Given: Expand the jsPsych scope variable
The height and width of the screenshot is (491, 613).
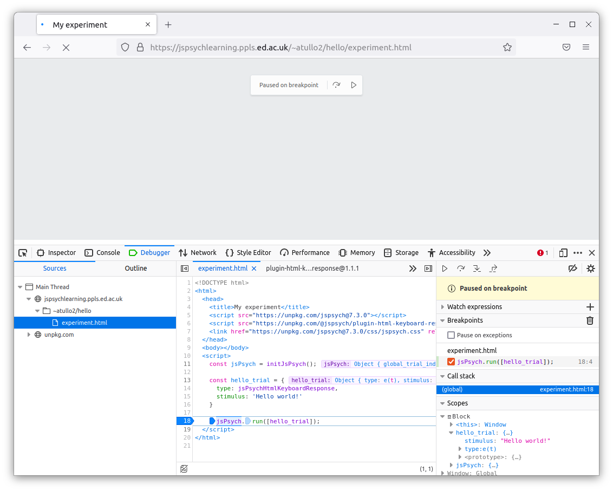Looking at the screenshot, I should (452, 465).
